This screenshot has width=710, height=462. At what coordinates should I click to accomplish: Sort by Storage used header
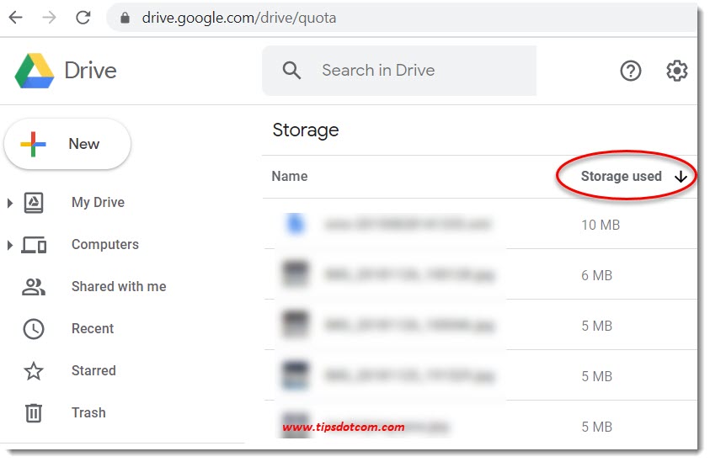pyautogui.click(x=622, y=176)
